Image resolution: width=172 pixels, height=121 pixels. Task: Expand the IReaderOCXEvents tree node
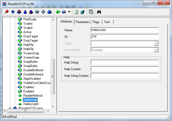point(10,108)
